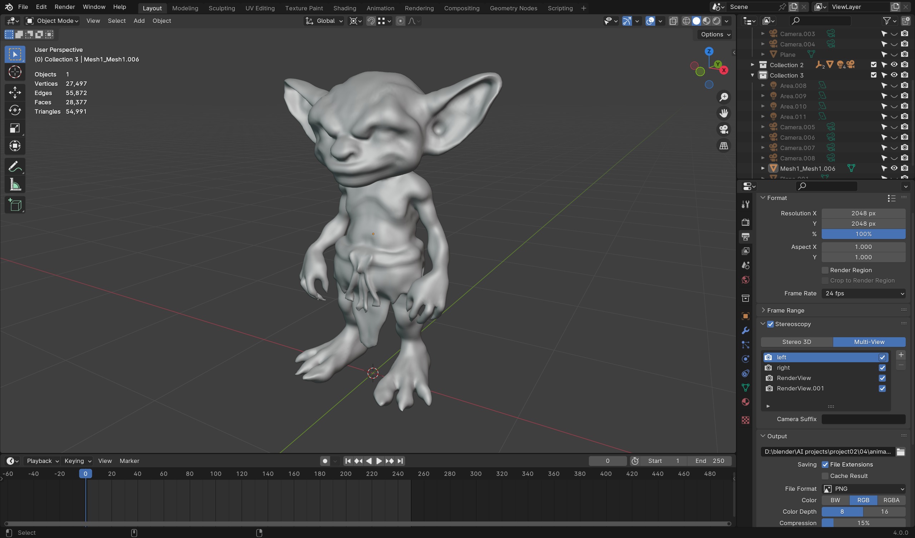Add a new render view with plus
This screenshot has height=538, width=915.
901,355
